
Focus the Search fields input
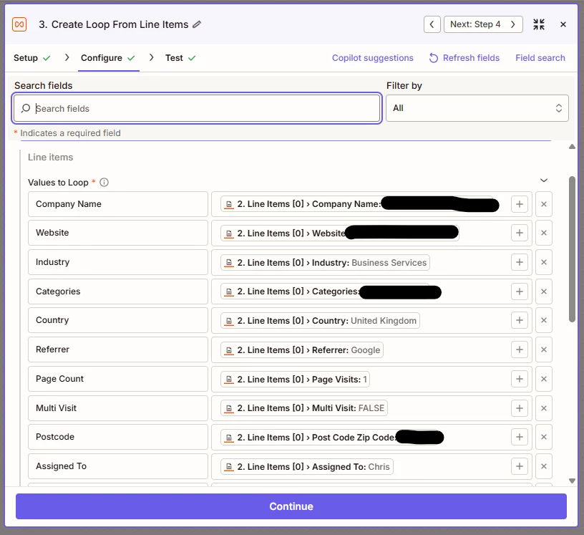(x=197, y=108)
